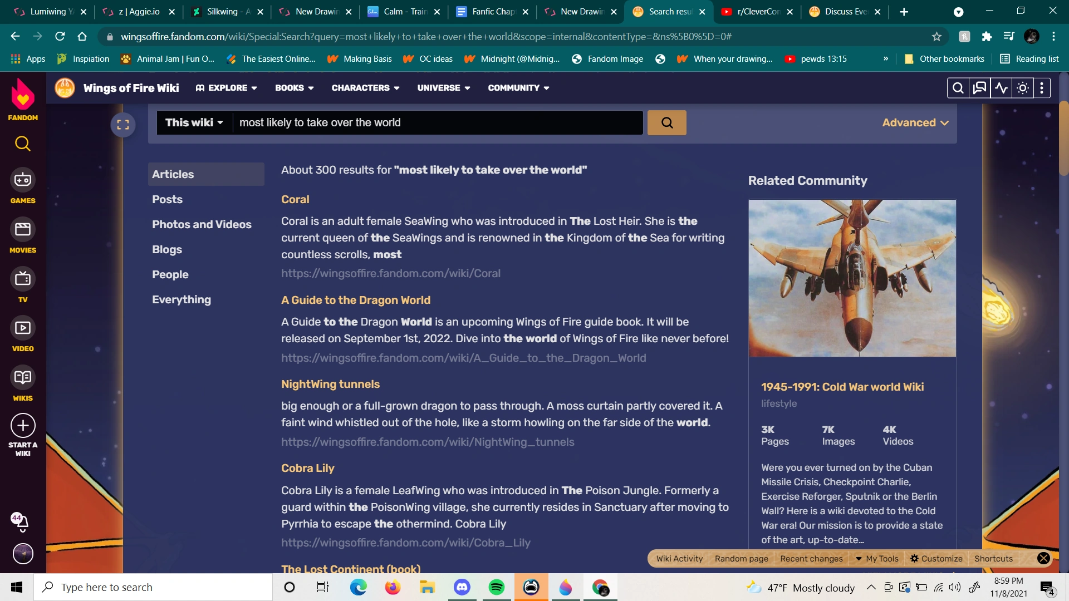Image resolution: width=1069 pixels, height=601 pixels.
Task: Select the Photos and Videos filter
Action: 202,224
